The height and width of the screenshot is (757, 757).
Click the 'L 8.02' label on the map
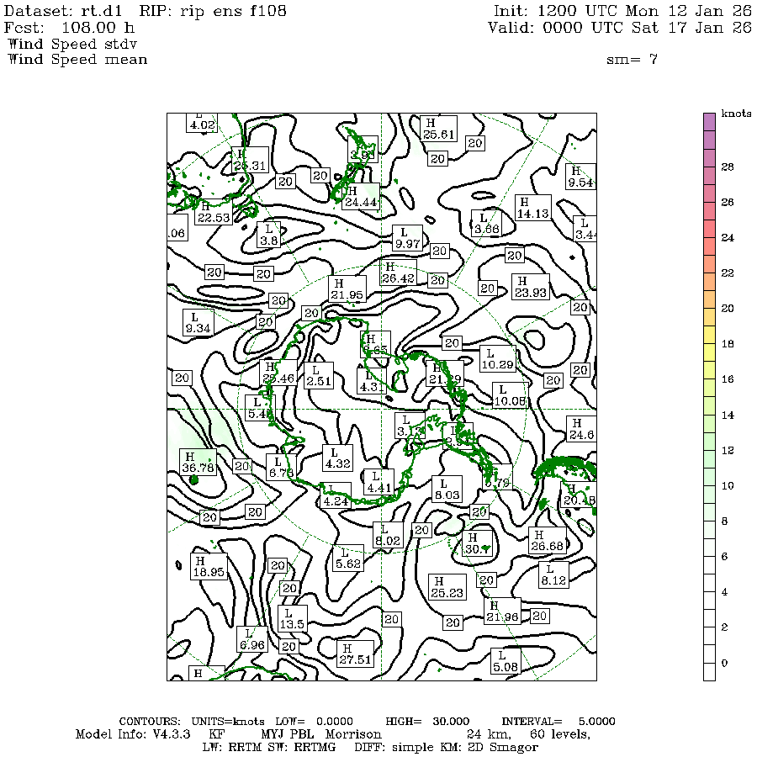point(388,535)
